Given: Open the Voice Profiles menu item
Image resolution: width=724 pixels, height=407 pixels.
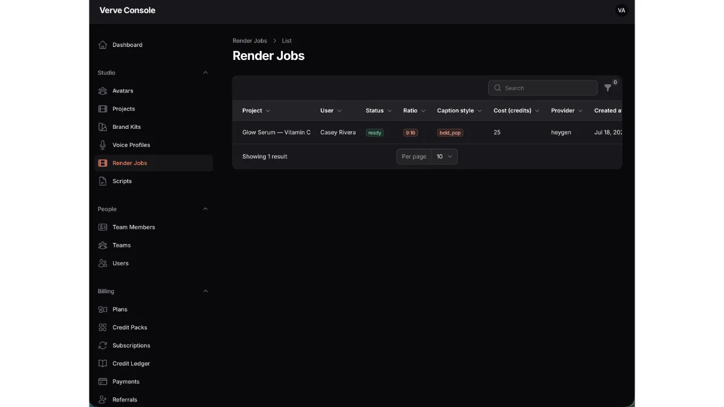Looking at the screenshot, I should tap(154, 145).
